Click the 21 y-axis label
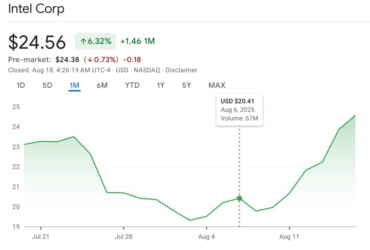This screenshot has width=370, height=250. (16, 187)
